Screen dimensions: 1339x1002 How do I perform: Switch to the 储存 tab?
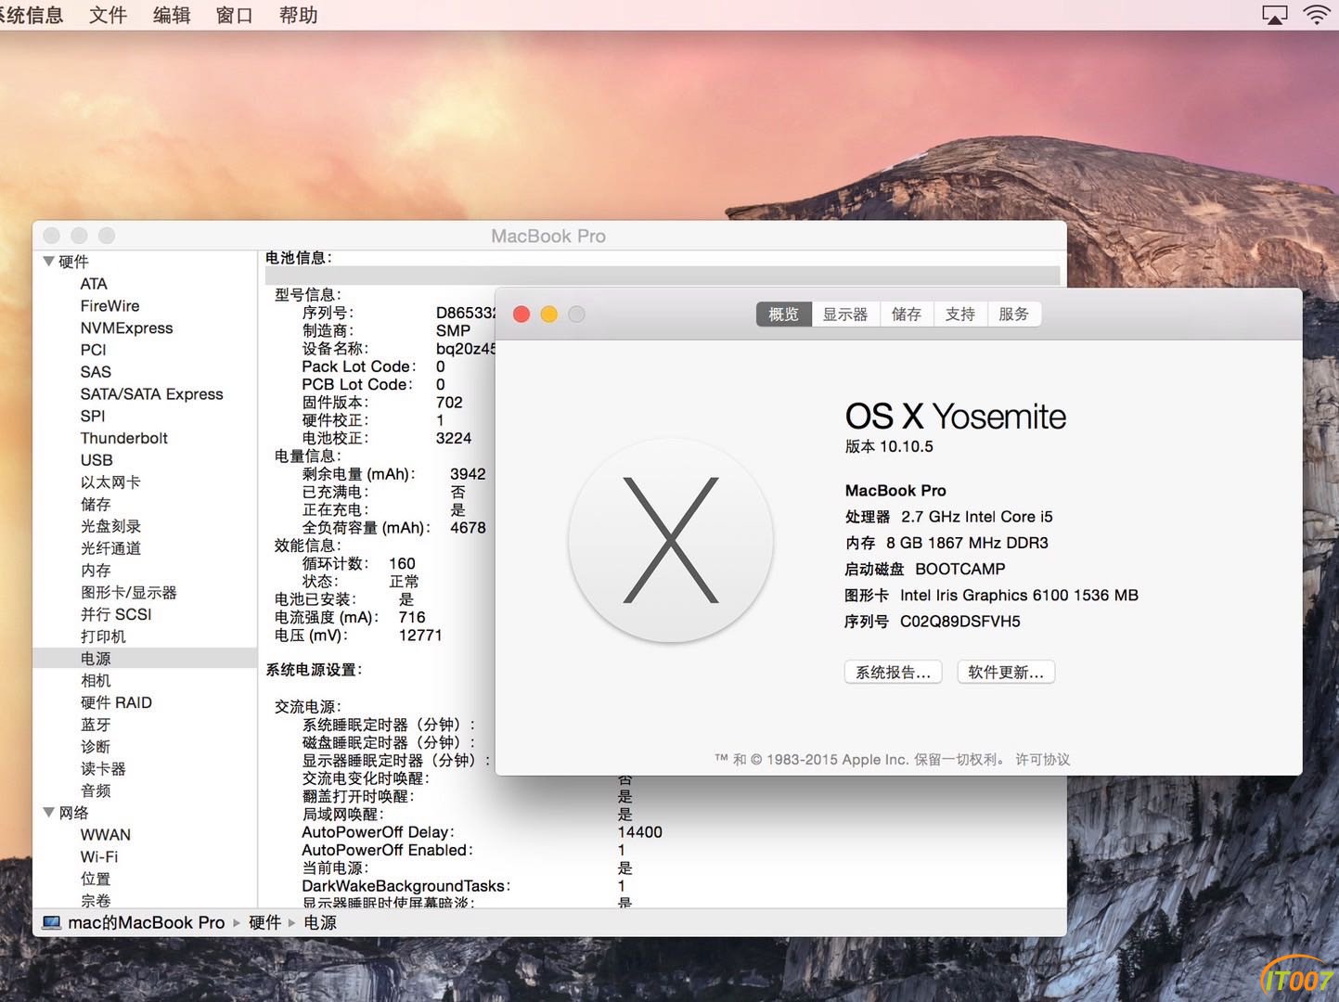[x=907, y=314]
